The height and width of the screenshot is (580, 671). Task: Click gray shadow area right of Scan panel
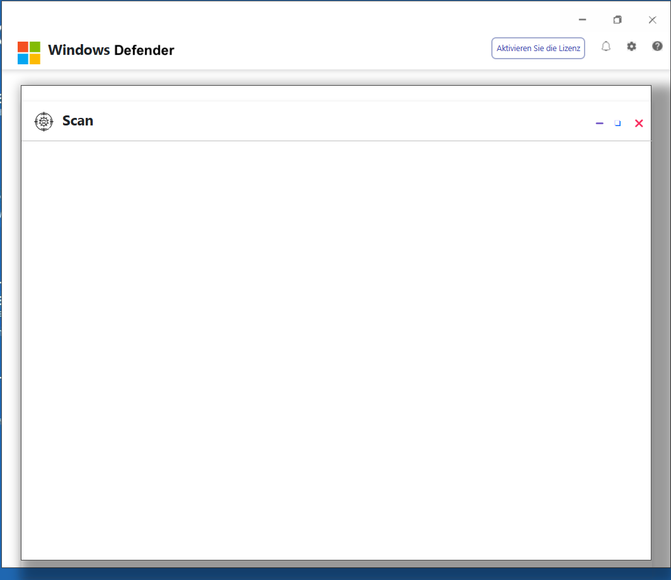click(x=661, y=321)
